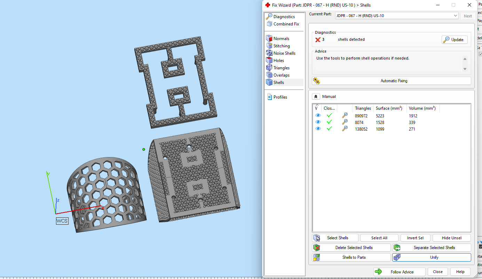Sort shell list by Surface column
The height and width of the screenshot is (279, 482).
(x=390, y=108)
